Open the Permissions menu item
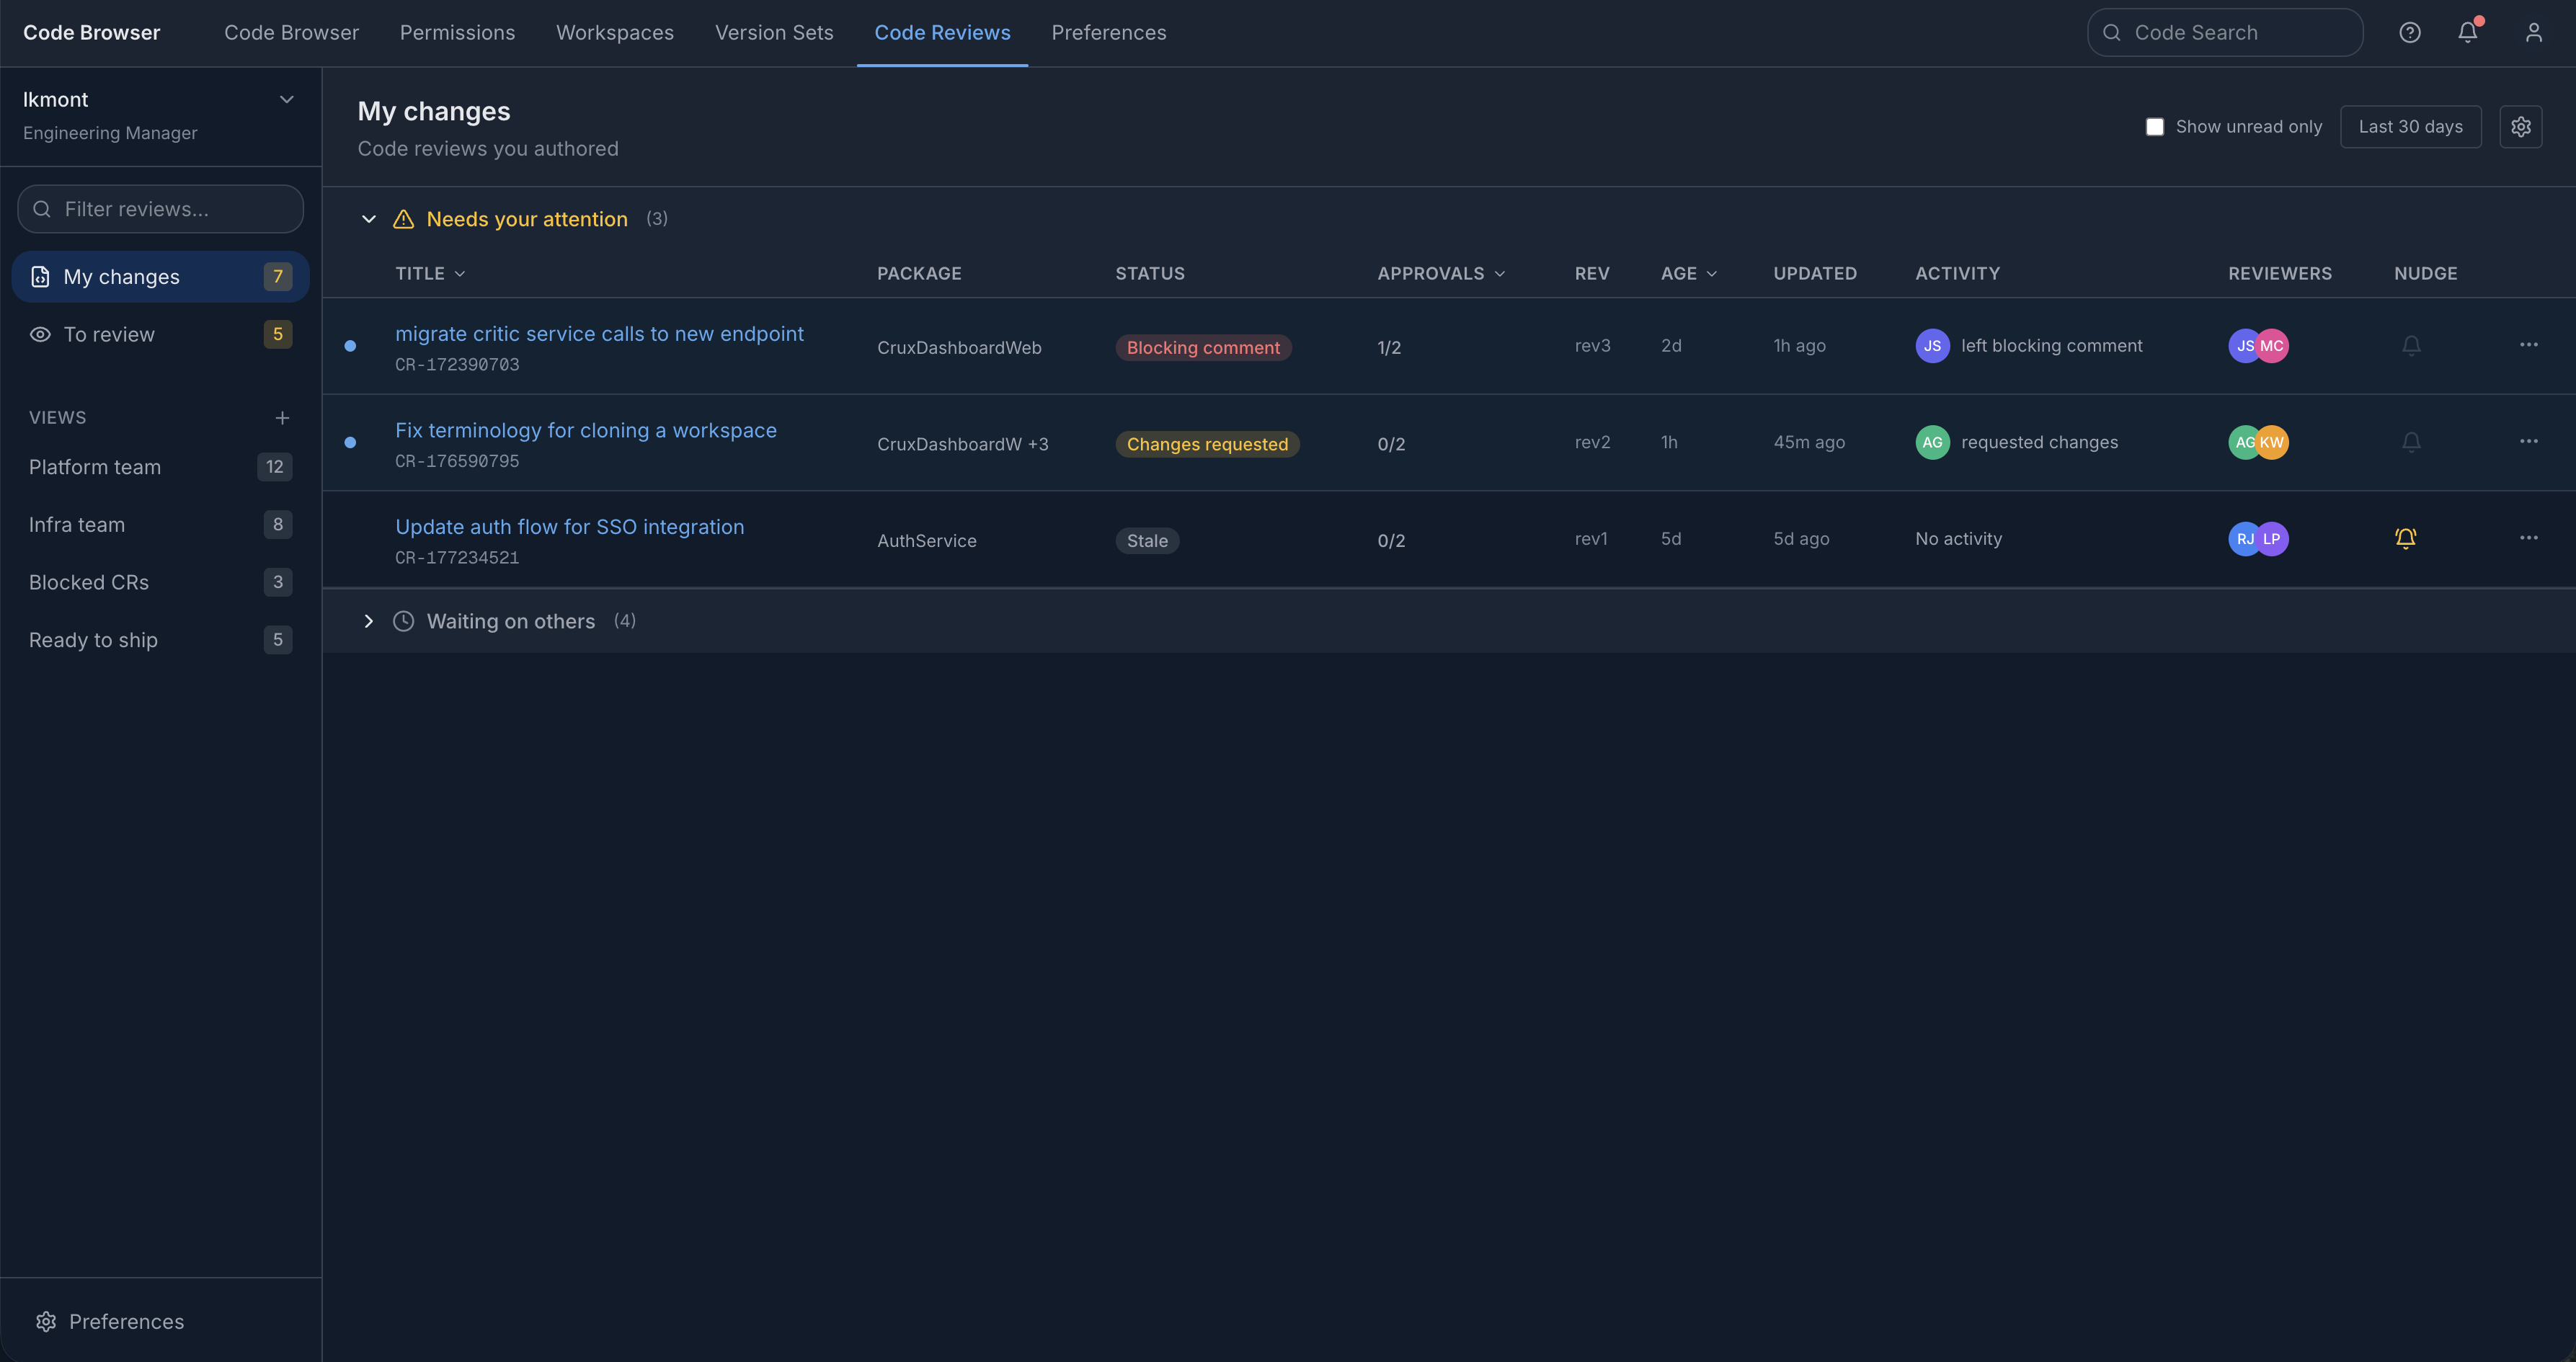 pyautogui.click(x=457, y=32)
